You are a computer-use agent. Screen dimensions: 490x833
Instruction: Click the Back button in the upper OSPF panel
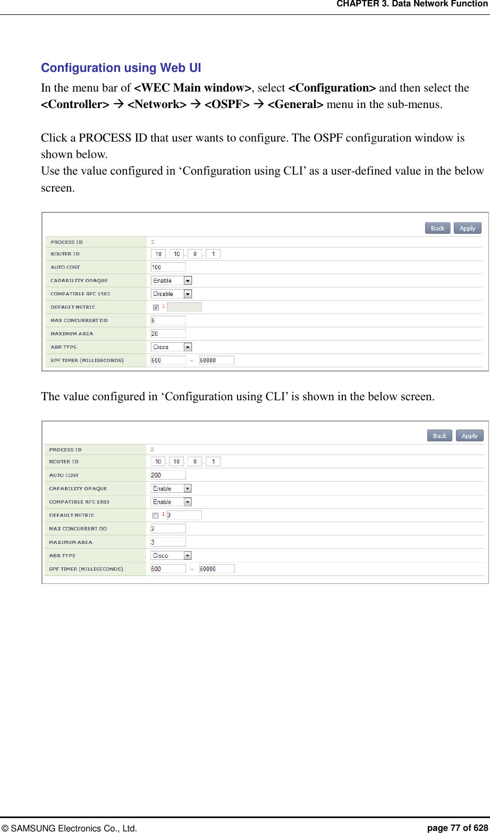(x=437, y=228)
